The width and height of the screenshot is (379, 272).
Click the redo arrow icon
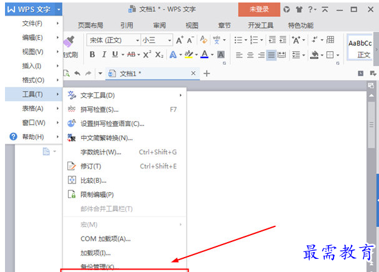pos(88,73)
